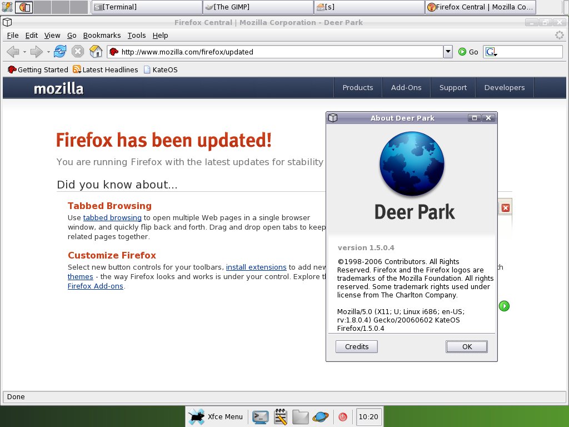
Task: Open the Edit menu
Action: pyautogui.click(x=31, y=35)
